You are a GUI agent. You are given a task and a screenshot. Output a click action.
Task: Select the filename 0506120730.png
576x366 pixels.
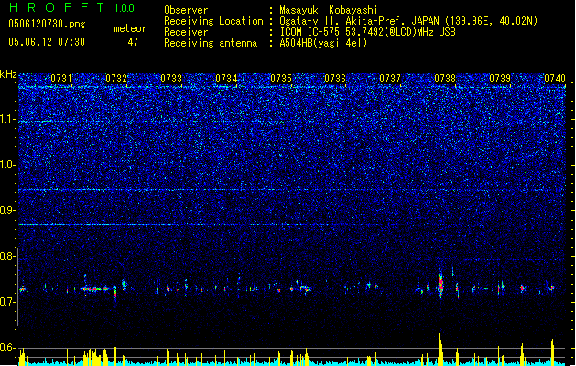(47, 25)
